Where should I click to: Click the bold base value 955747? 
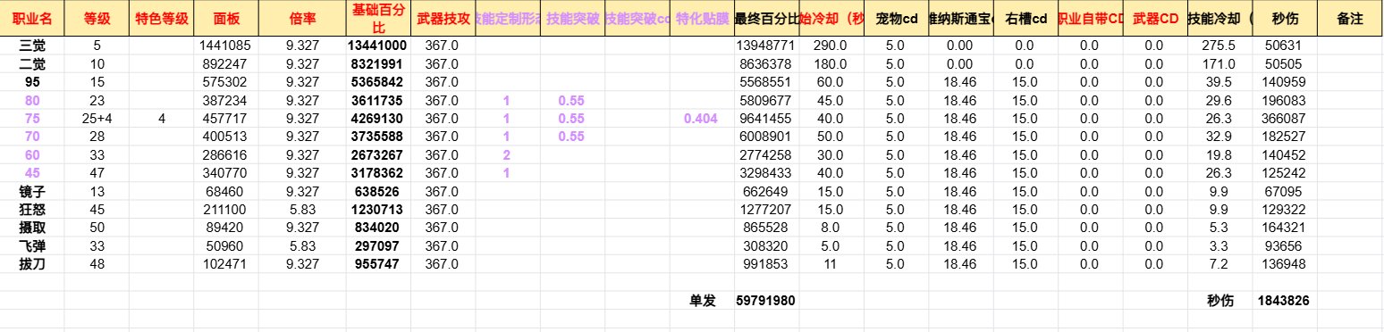[377, 264]
